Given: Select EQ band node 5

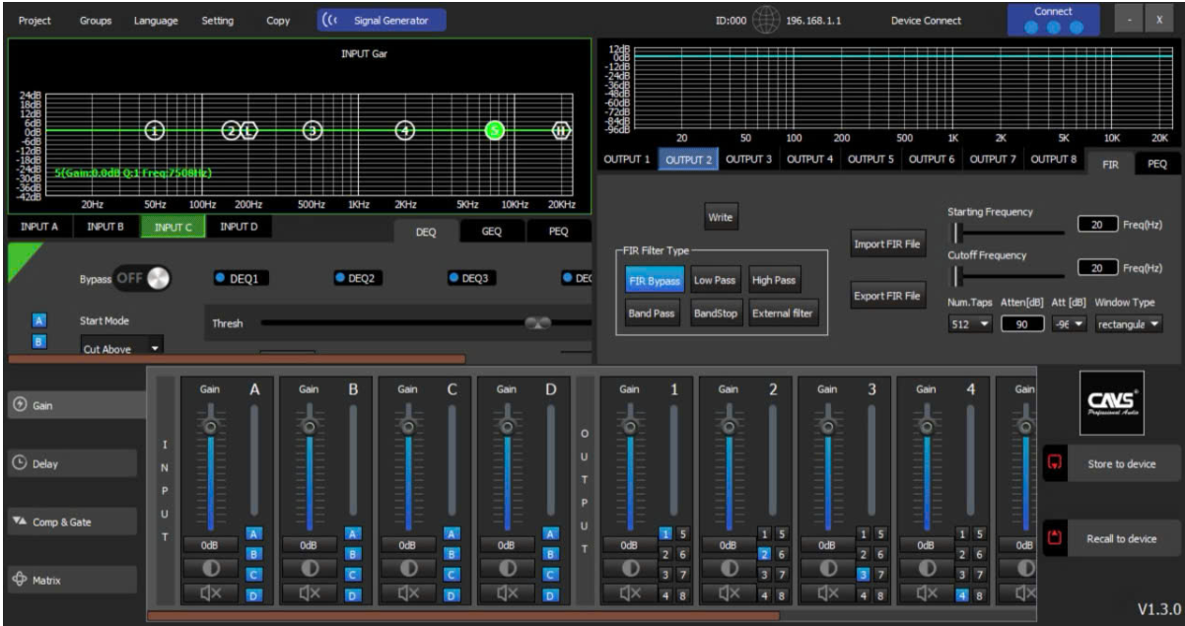Looking at the screenshot, I should [496, 130].
